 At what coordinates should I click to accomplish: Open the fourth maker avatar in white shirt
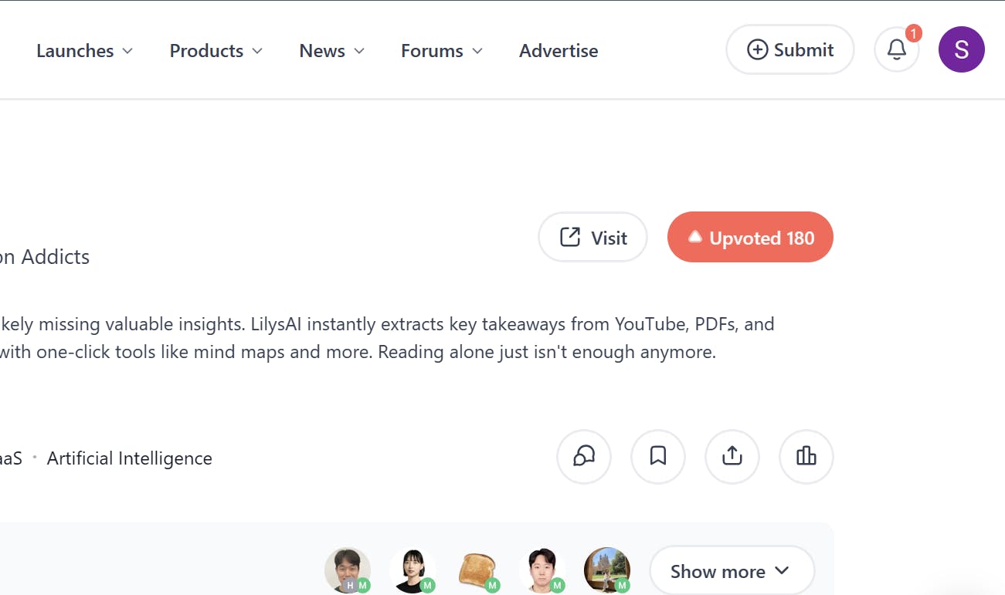[x=542, y=571]
